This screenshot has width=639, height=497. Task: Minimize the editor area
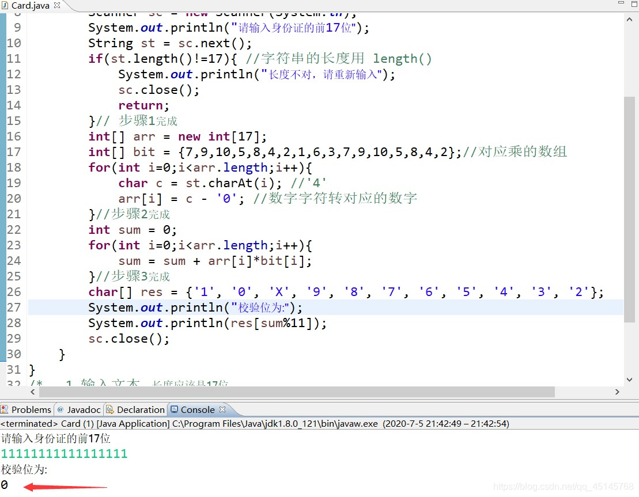click(x=621, y=3)
